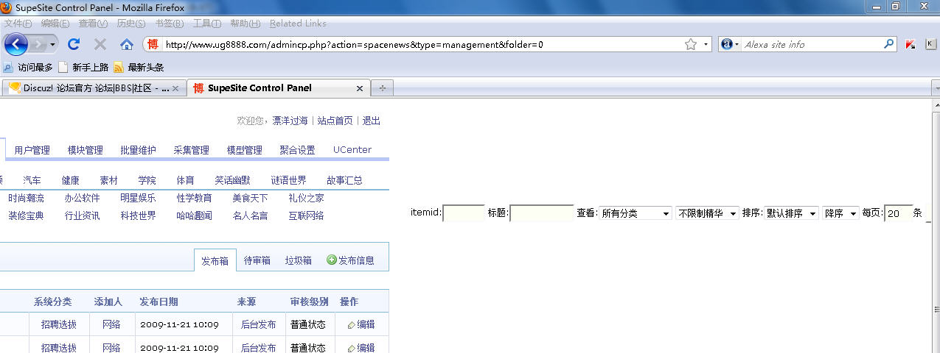Image resolution: width=940 pixels, height=353 pixels.
Task: Open the UCenter admin tab
Action: tap(352, 150)
